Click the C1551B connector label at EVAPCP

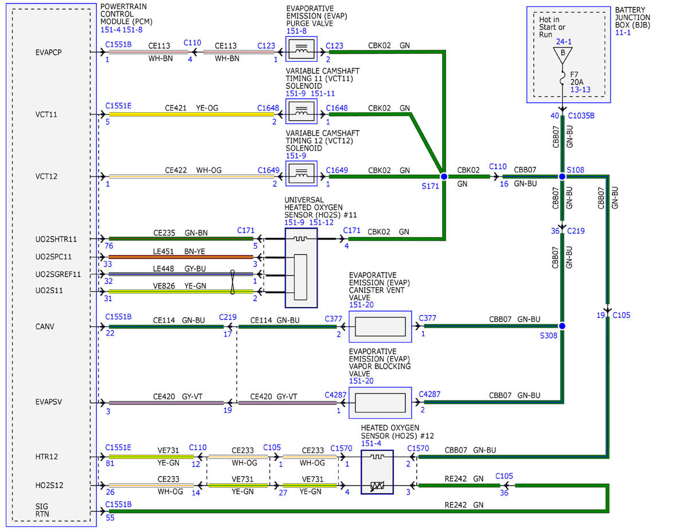(x=119, y=44)
